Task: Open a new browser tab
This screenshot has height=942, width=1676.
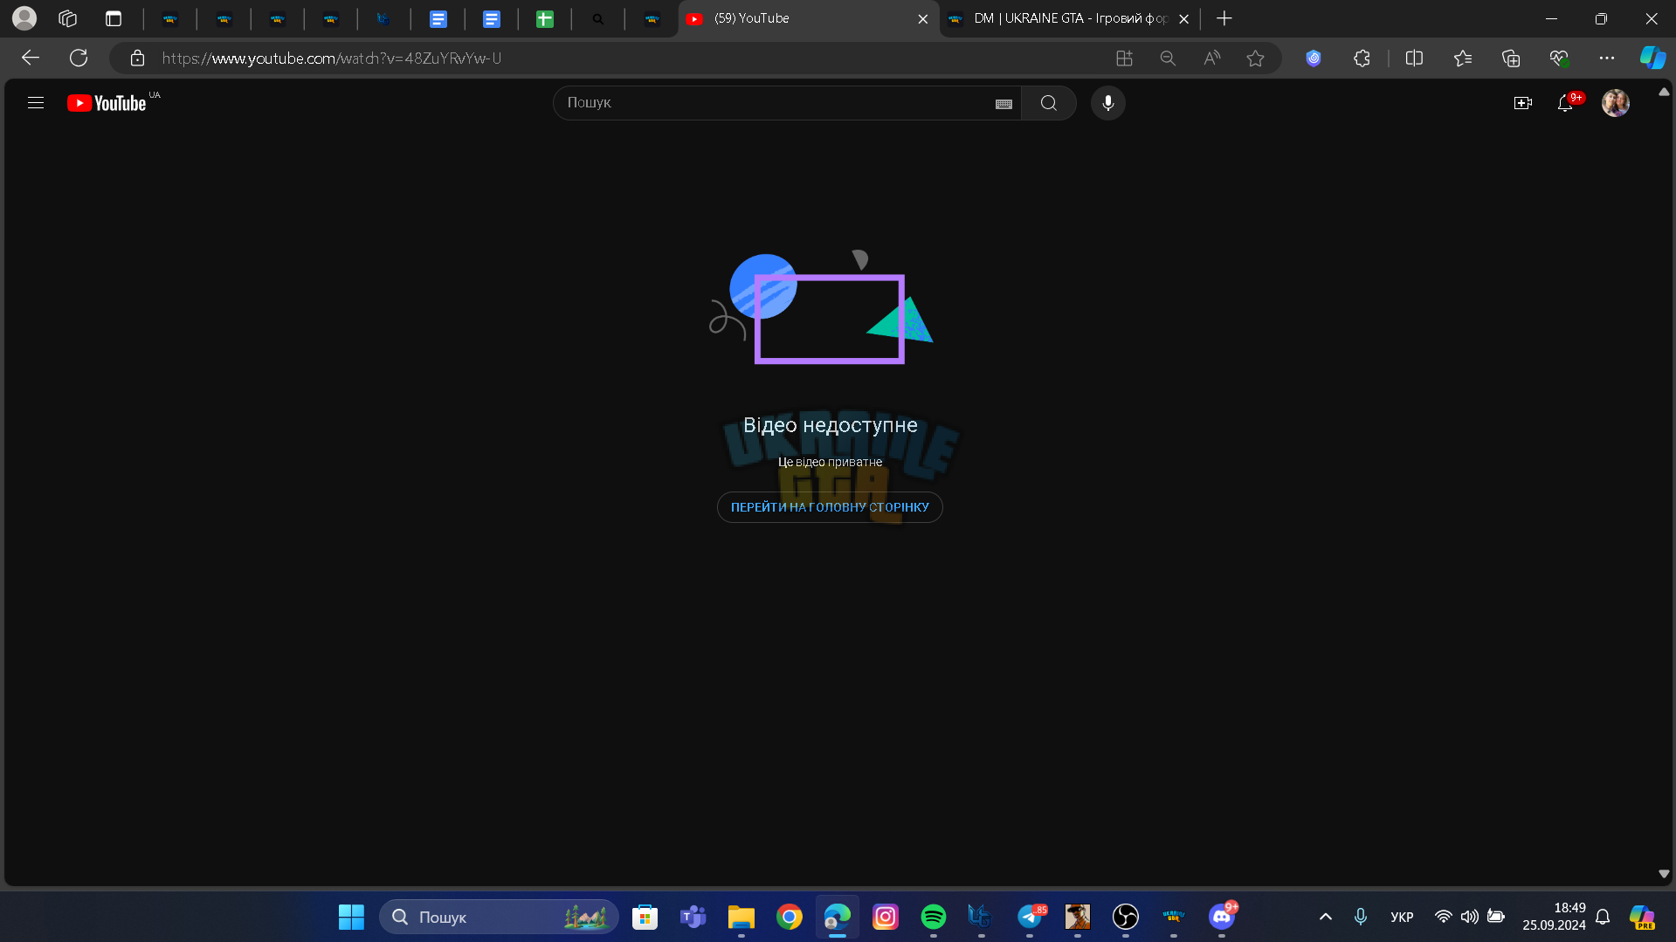Action: [1224, 18]
